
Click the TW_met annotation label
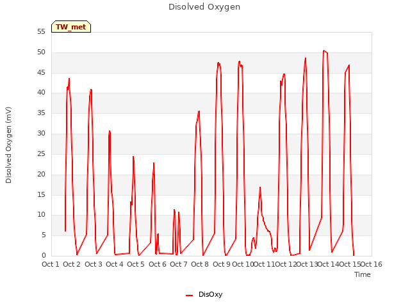71,27
